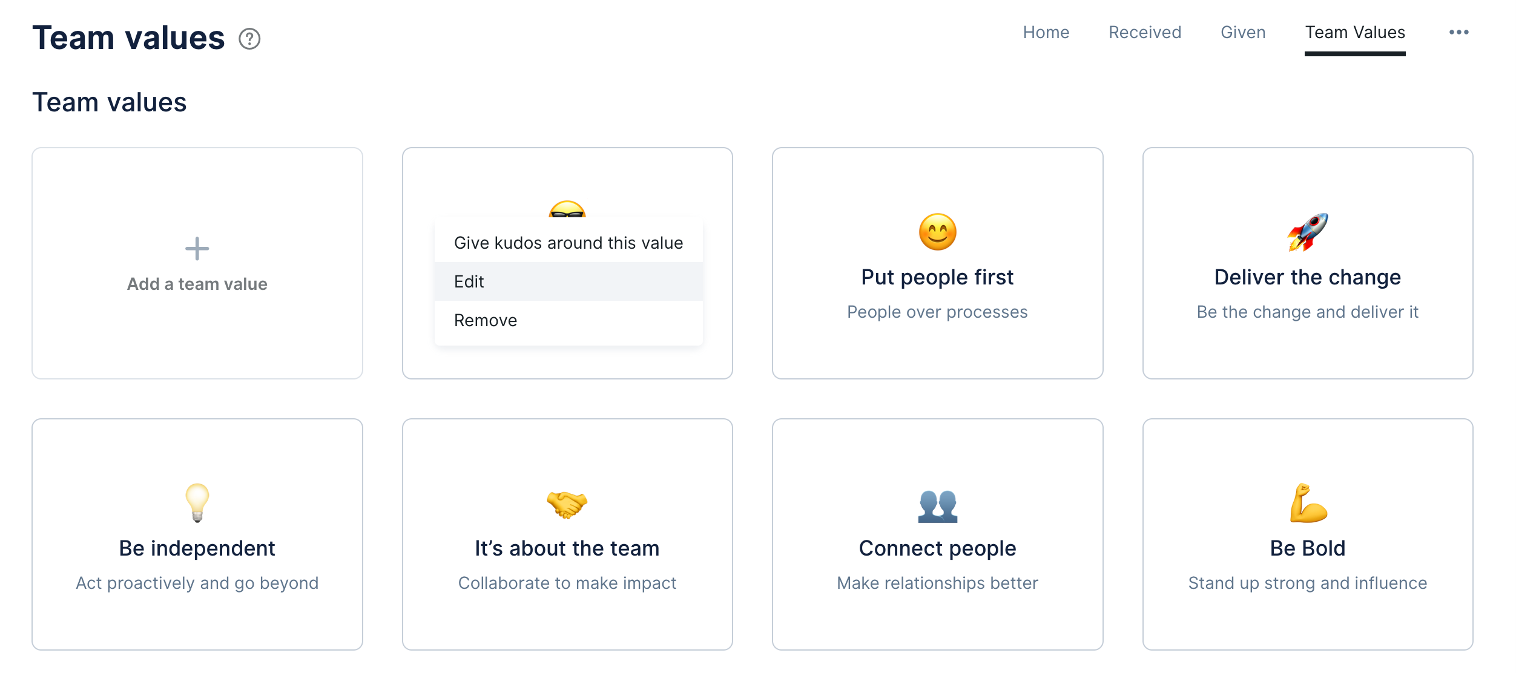Choose Remove from the context menu

(486, 320)
